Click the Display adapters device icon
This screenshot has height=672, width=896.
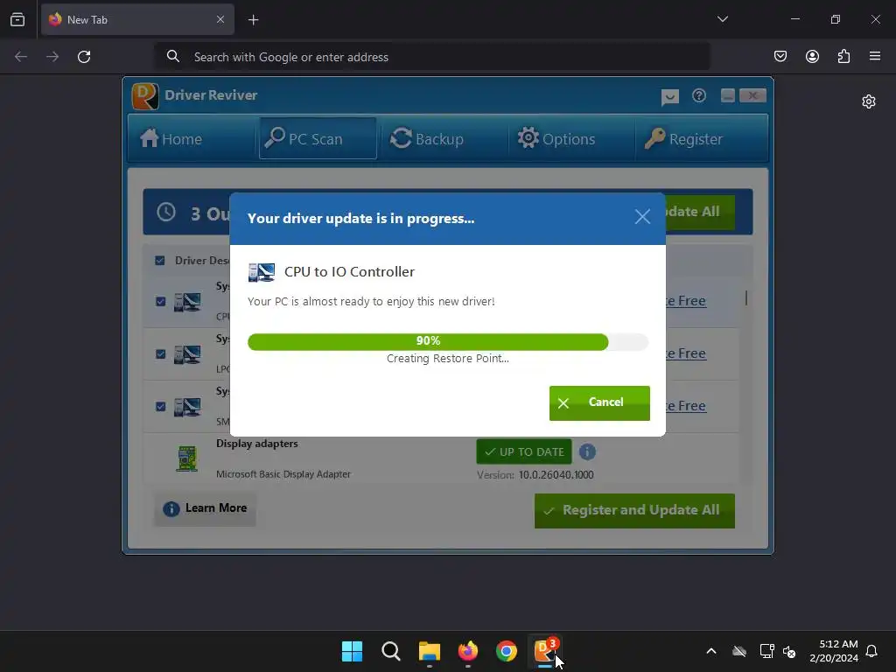187,458
